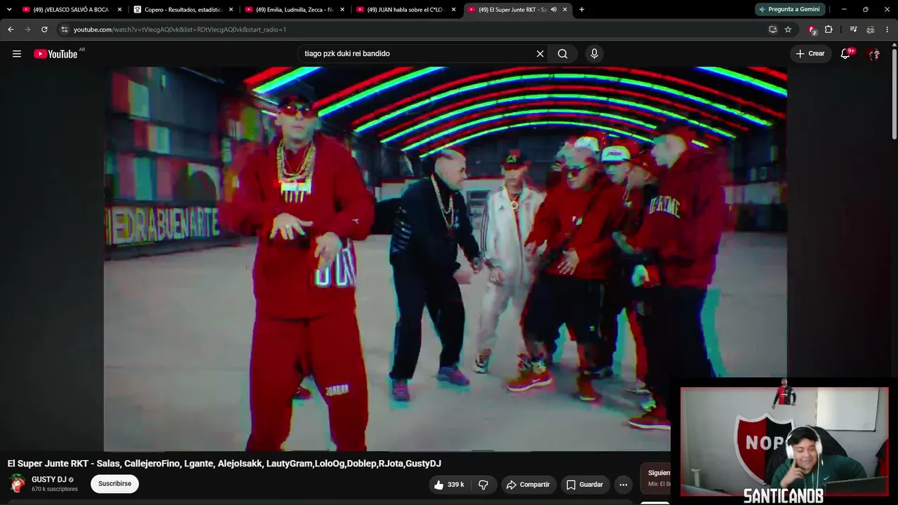898x505 pixels.
Task: Close the El Super Junte RKT tab
Action: [565, 10]
